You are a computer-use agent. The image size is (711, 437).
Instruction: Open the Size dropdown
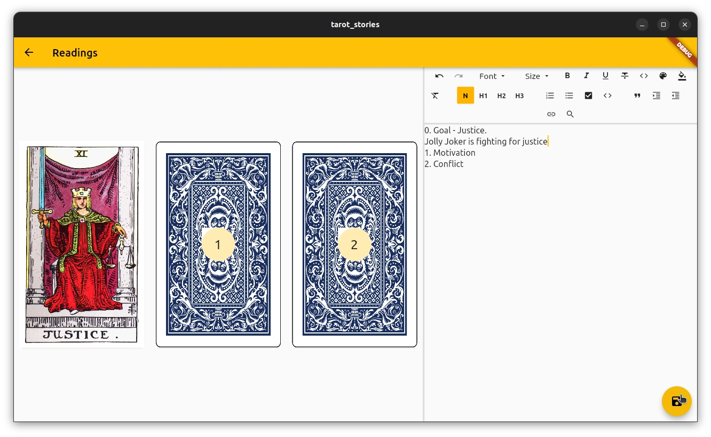536,76
